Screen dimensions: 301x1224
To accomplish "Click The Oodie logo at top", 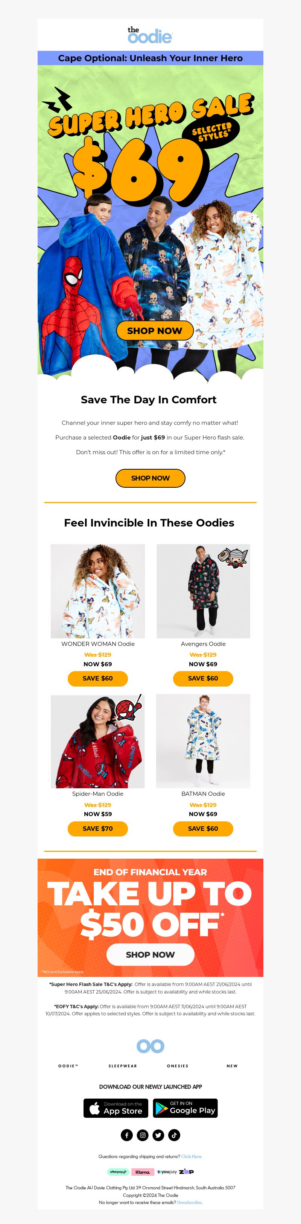I will point(150,35).
